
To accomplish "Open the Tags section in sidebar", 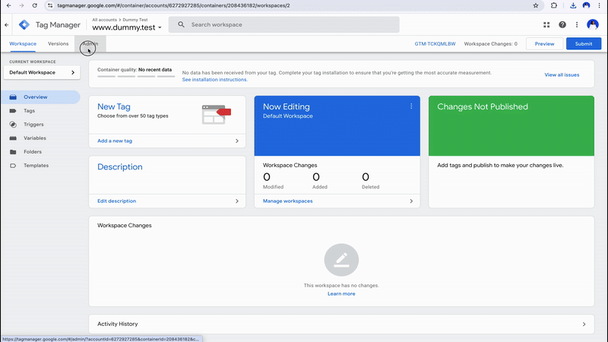I will pyautogui.click(x=30, y=111).
